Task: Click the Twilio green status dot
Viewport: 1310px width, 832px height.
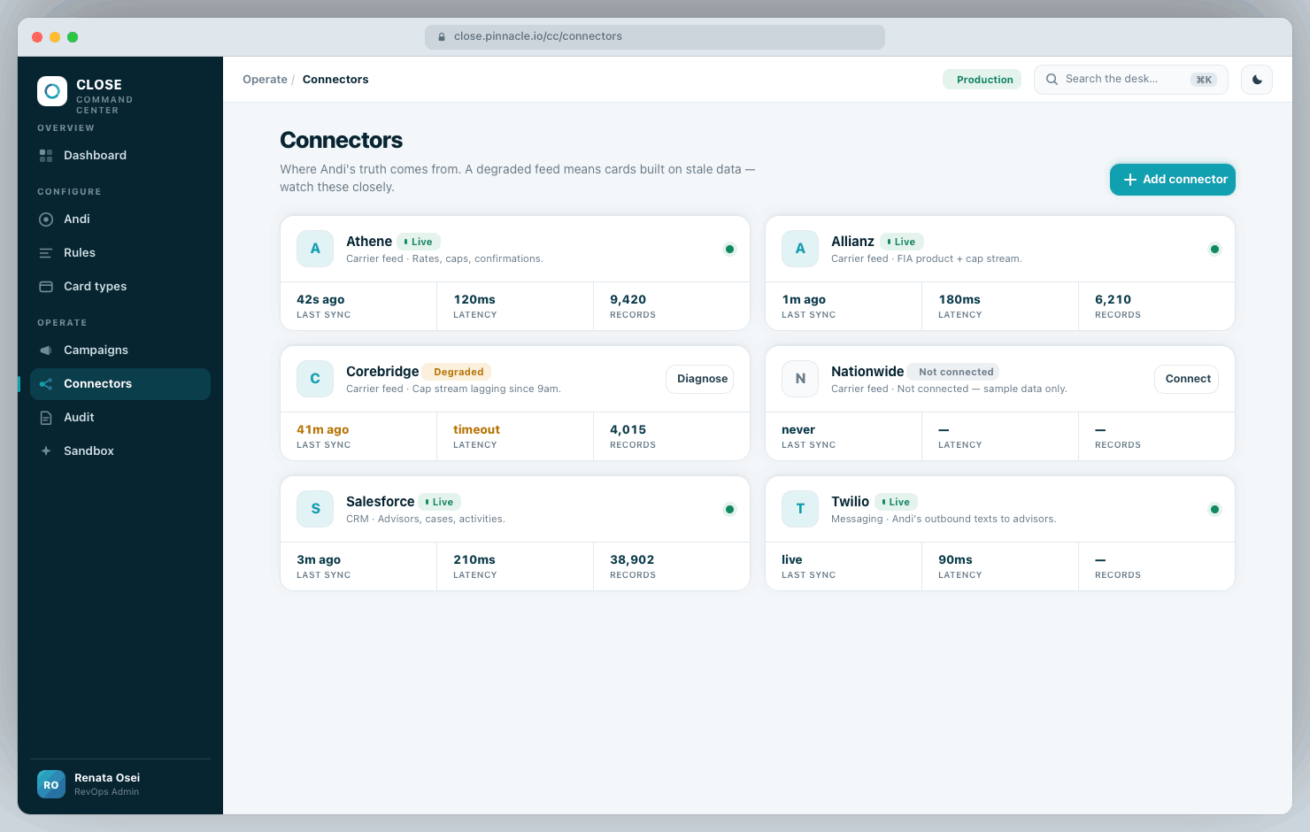Action: click(x=1214, y=509)
